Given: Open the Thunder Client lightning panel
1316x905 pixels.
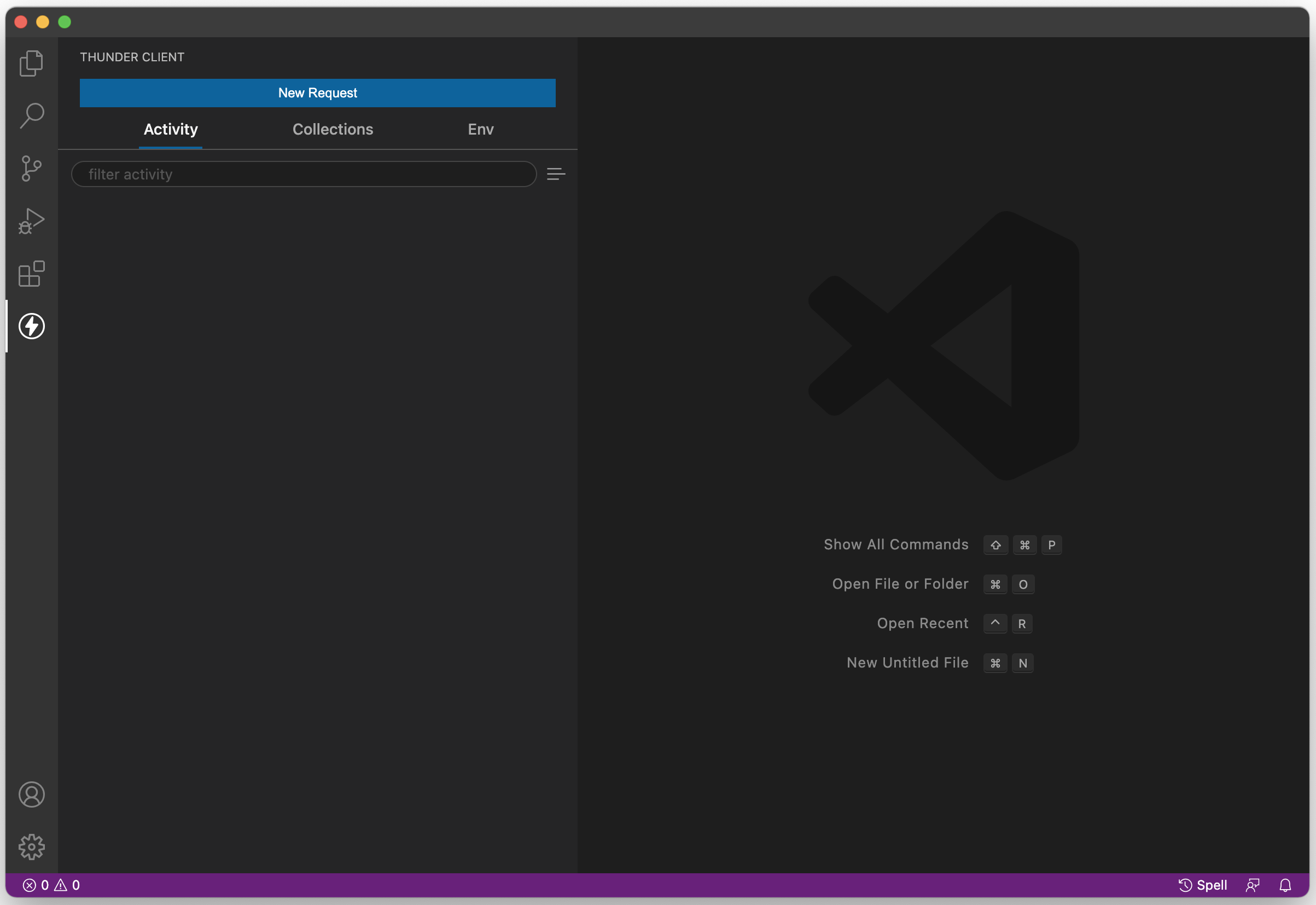Looking at the screenshot, I should [31, 326].
